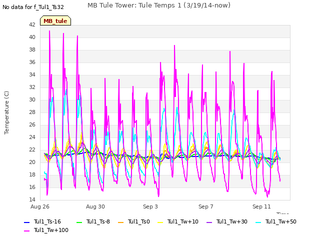Screen dimensions: 320x240
Task: Click the purple Tul1_Tw+30 legend swatch
Action: [209, 222]
